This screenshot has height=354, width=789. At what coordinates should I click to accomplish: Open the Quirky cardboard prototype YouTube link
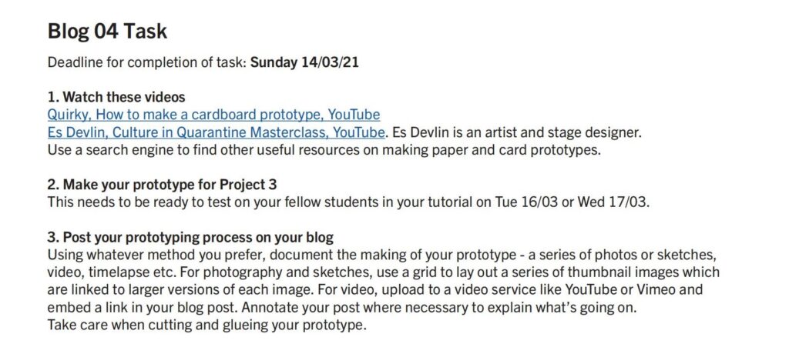[x=214, y=115]
